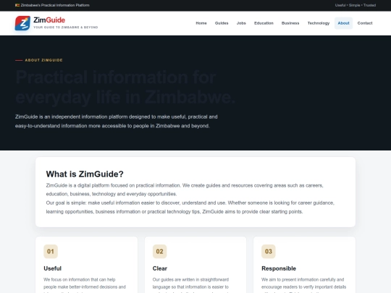Click the "Clear" card heading

coord(160,268)
